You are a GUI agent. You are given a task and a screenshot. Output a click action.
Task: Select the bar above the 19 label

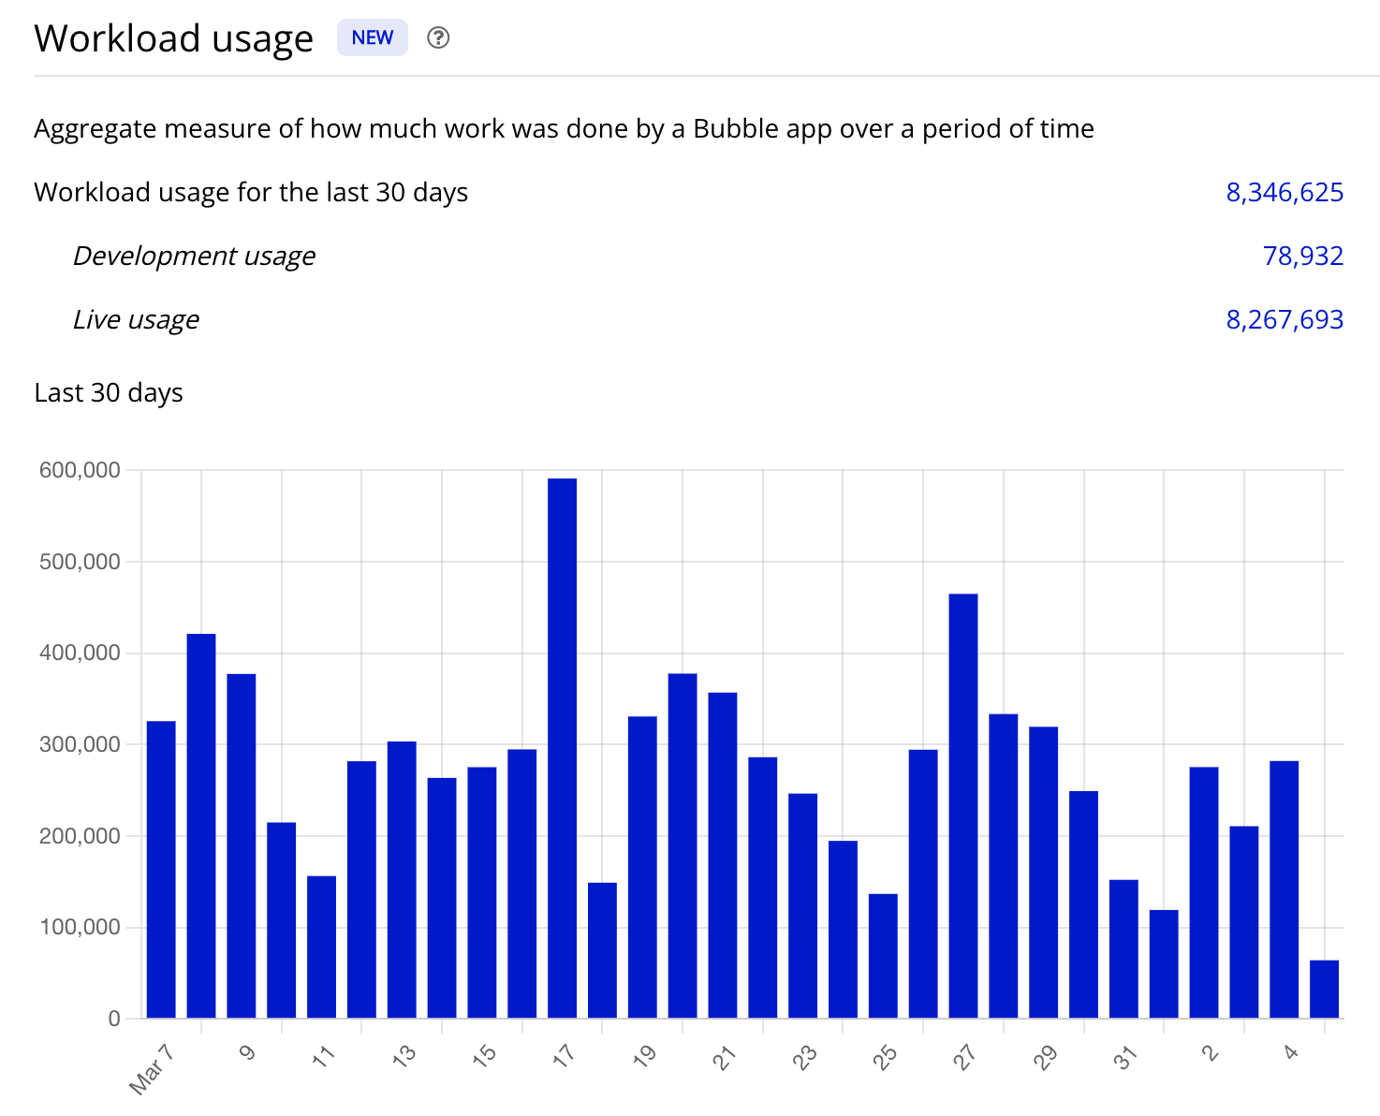click(x=642, y=867)
